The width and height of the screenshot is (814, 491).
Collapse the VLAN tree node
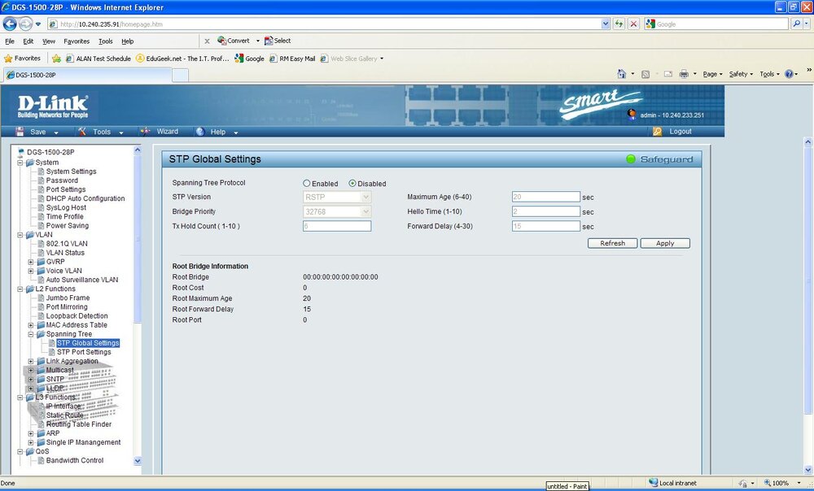pyautogui.click(x=20, y=234)
